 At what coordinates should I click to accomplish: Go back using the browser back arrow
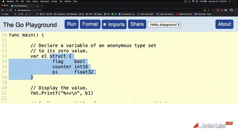point(3,10)
